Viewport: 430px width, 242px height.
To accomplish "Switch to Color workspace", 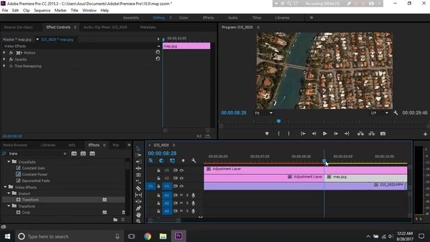I will pyautogui.click(x=183, y=18).
